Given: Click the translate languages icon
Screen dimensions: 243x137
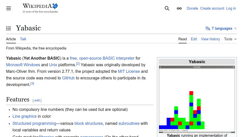Looking at the screenshot, I should click(x=208, y=28).
